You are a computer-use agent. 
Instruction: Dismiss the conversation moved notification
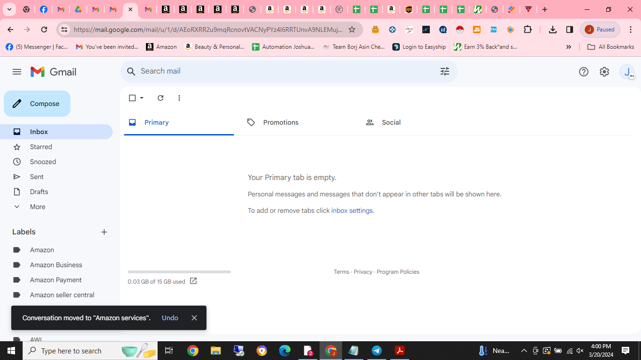pyautogui.click(x=194, y=318)
